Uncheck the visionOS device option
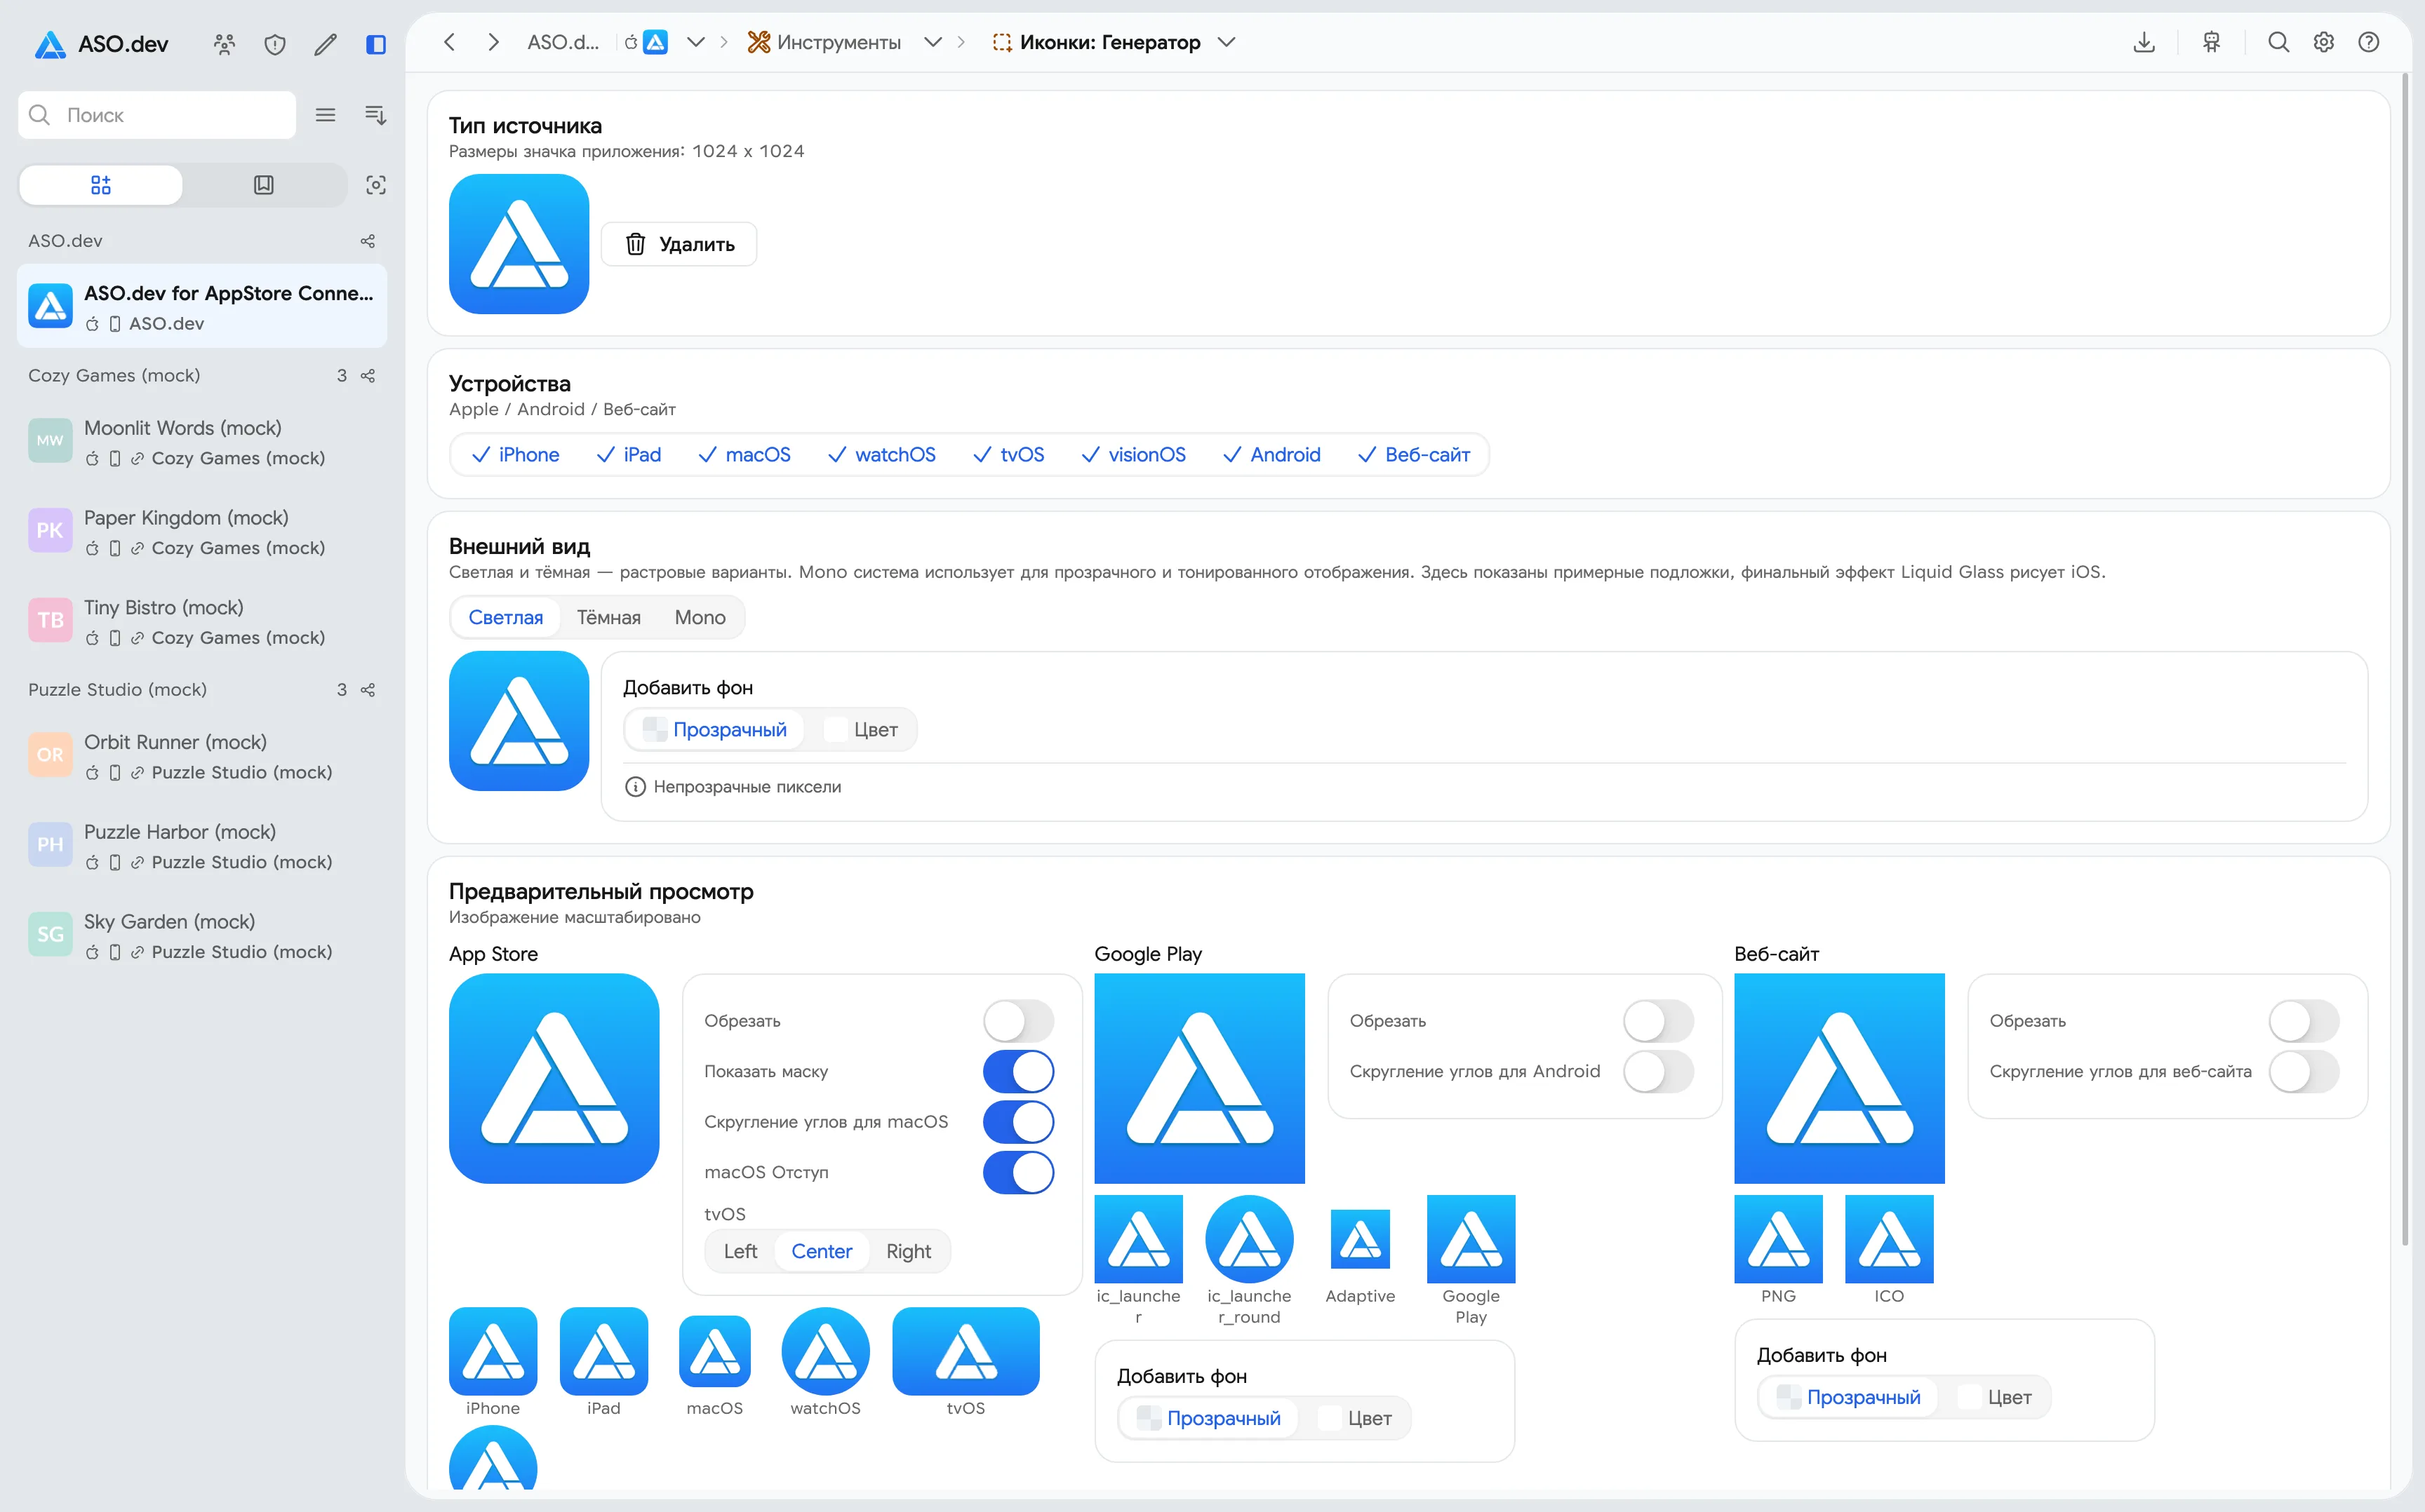 point(1133,455)
